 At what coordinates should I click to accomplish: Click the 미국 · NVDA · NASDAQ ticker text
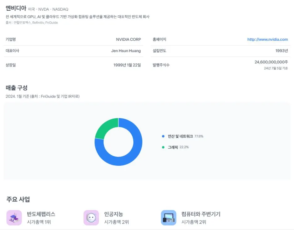[x=48, y=9]
